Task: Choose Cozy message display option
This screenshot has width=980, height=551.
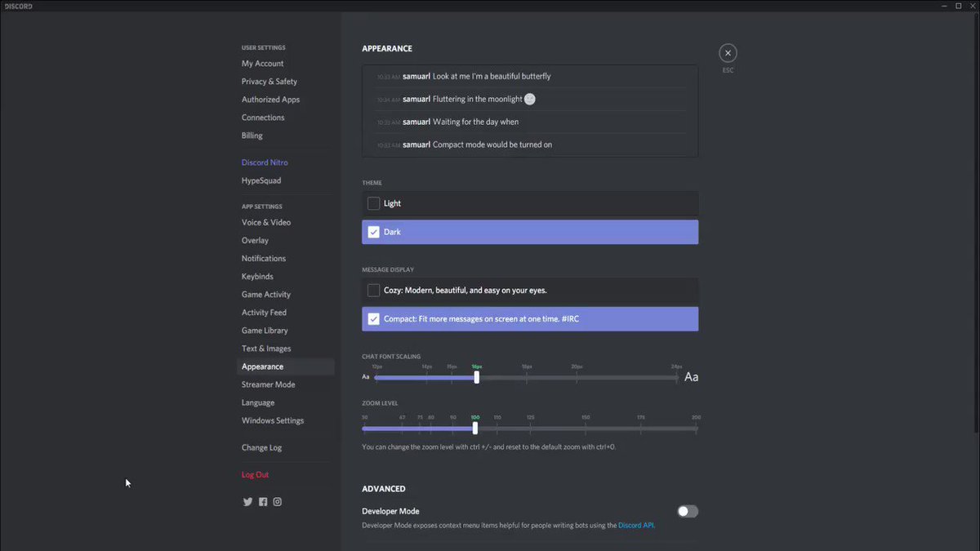Action: (x=530, y=290)
